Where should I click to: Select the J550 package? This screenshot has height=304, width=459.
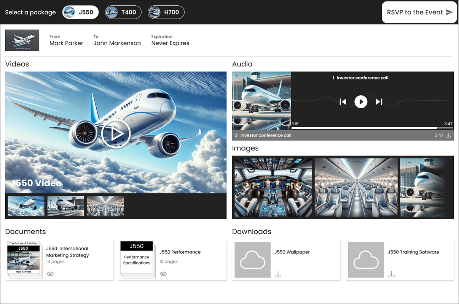(x=80, y=12)
